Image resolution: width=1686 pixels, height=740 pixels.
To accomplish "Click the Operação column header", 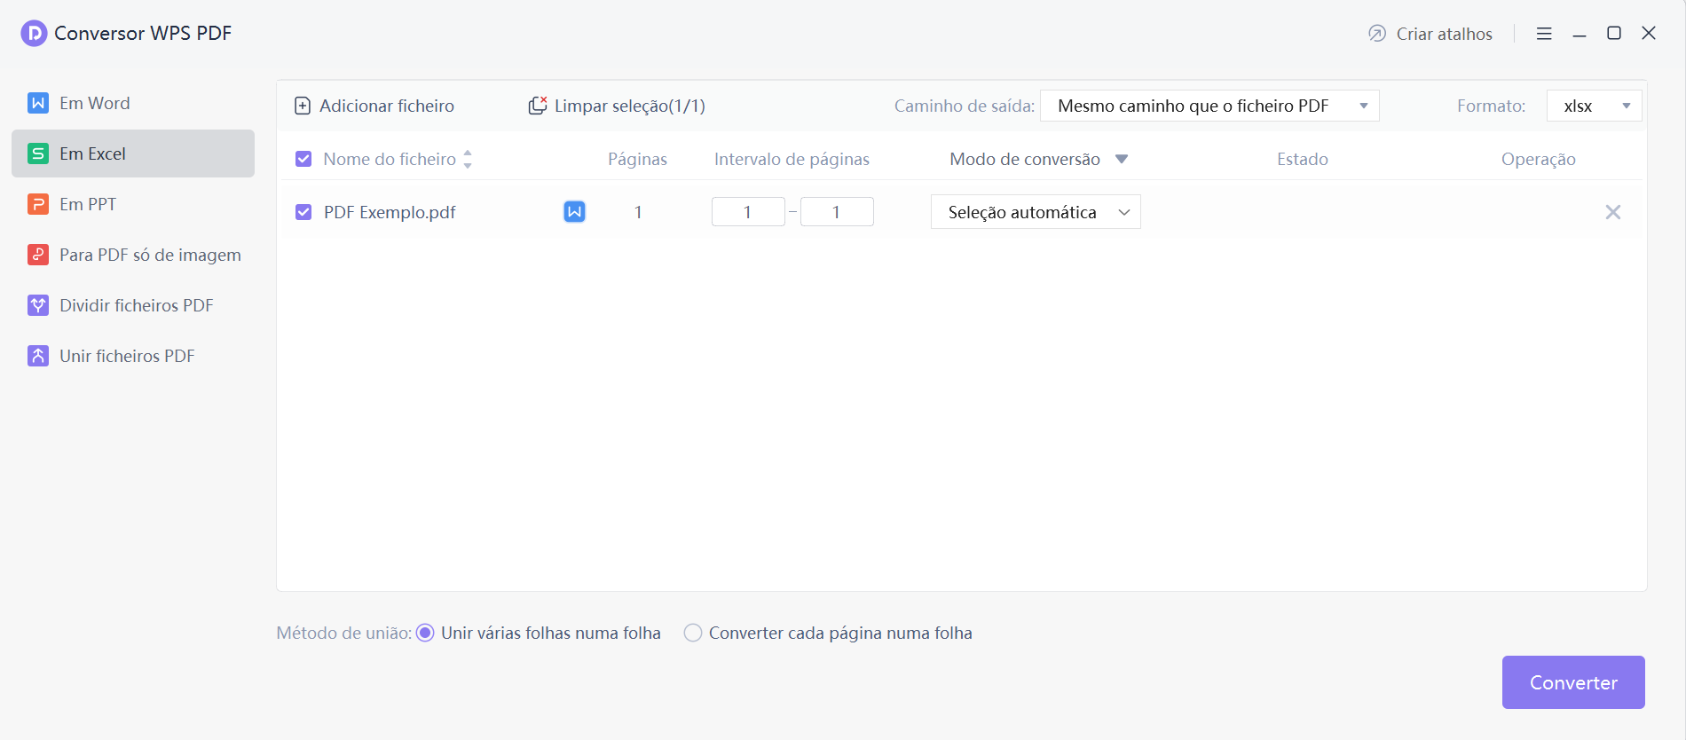I will tap(1539, 159).
